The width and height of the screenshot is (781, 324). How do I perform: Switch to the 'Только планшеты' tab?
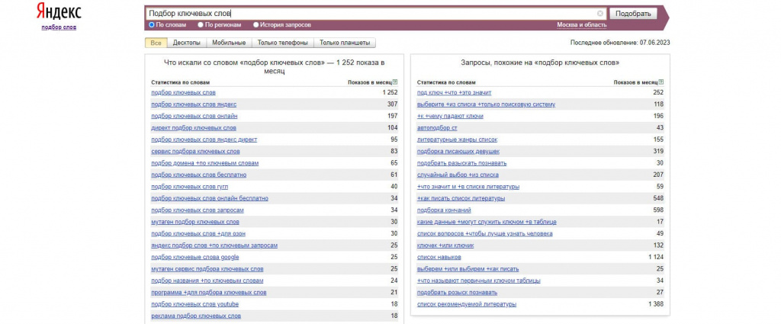[345, 43]
